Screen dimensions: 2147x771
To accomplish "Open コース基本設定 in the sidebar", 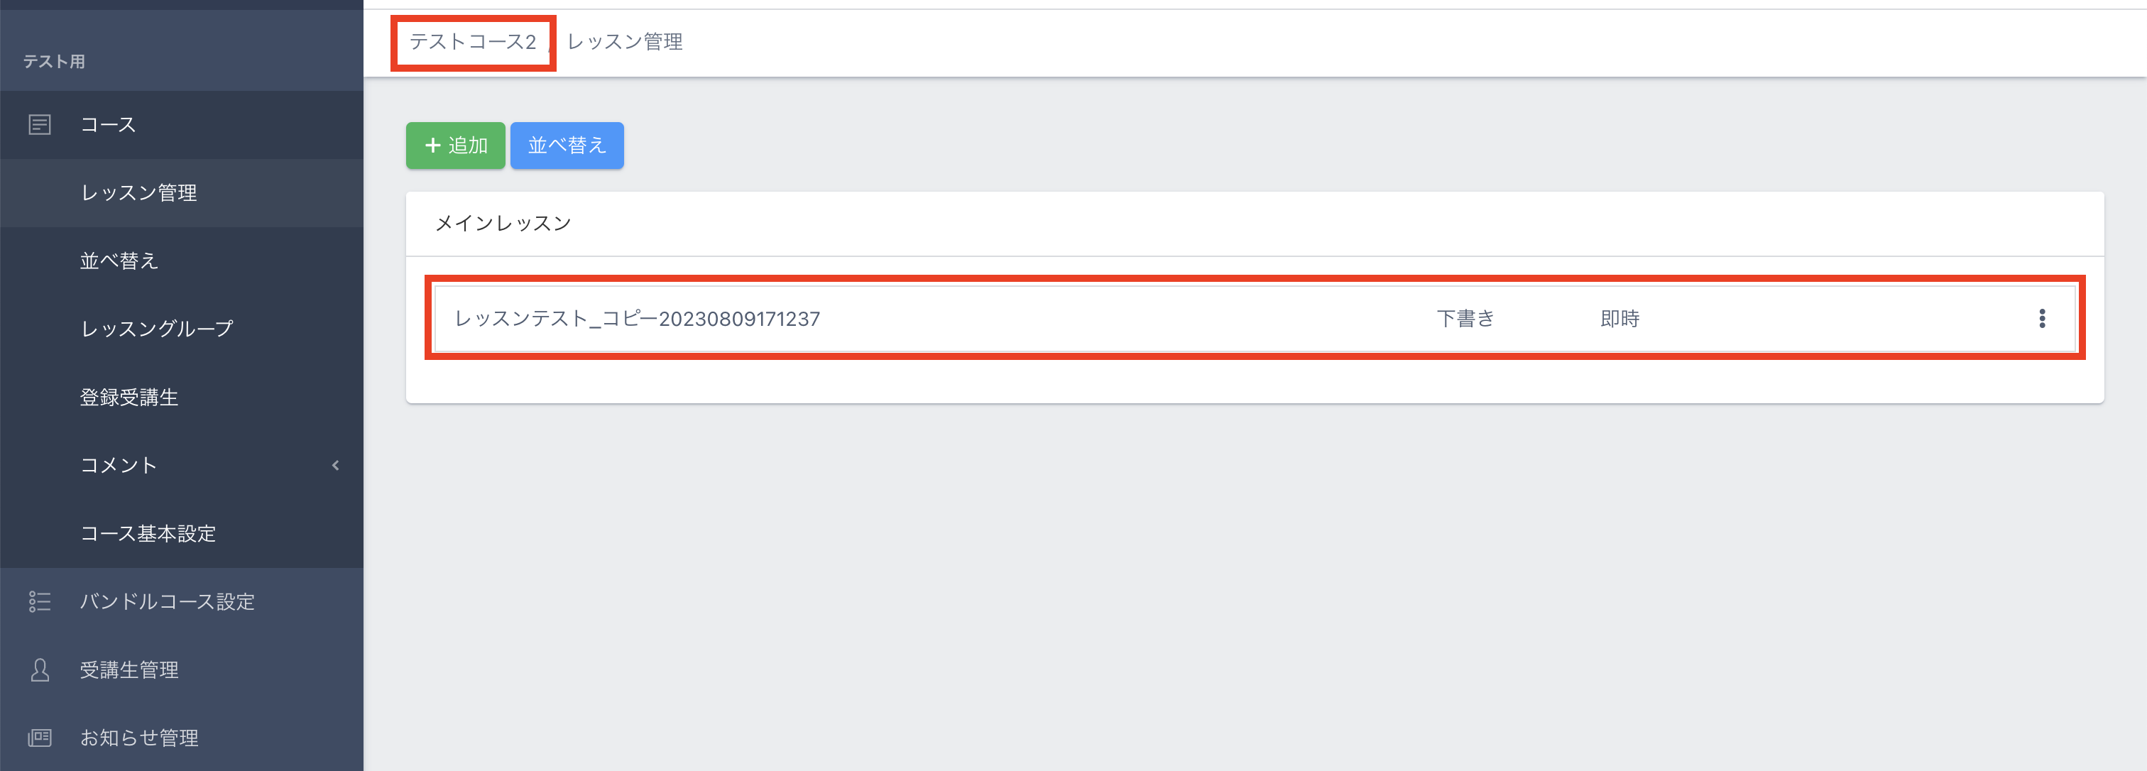I will [148, 533].
